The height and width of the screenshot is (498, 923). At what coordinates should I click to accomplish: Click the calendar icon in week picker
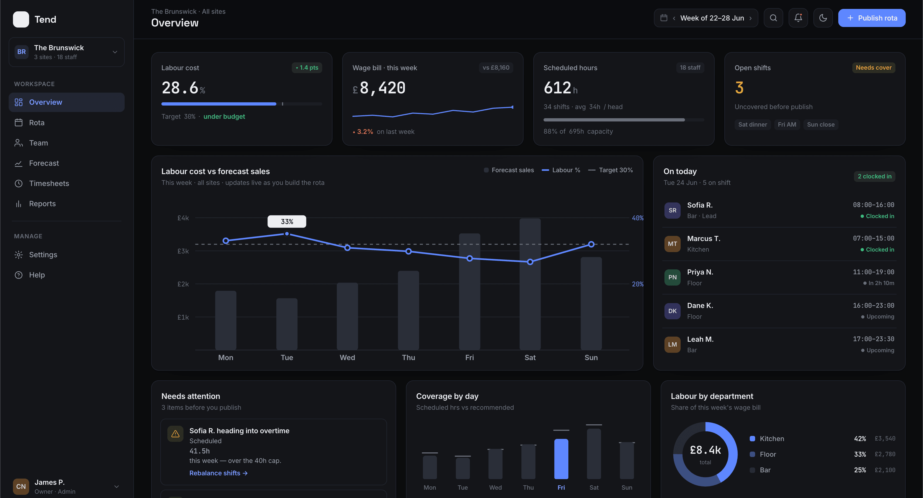pos(664,18)
